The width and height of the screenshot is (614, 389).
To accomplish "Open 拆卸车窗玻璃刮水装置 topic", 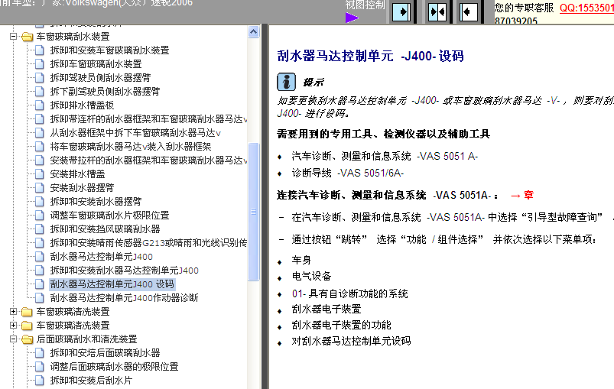I will point(96,63).
